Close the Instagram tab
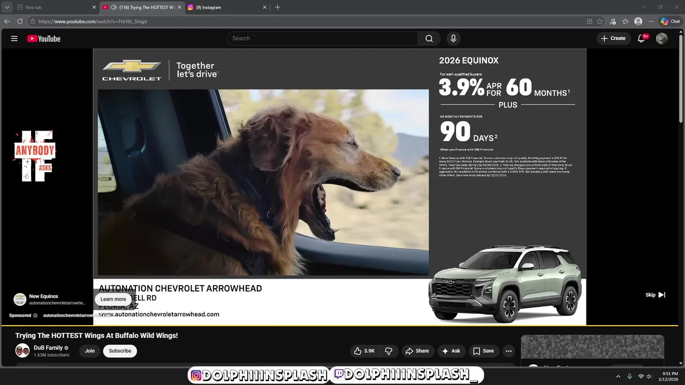 pyautogui.click(x=264, y=7)
